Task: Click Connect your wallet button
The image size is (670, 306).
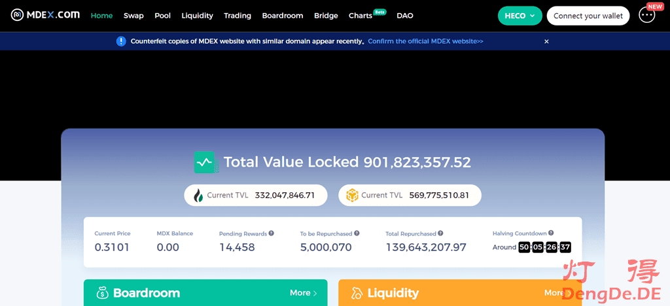Action: [588, 16]
